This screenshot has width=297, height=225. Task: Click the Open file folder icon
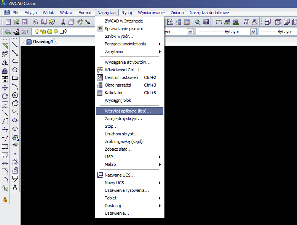(16, 22)
